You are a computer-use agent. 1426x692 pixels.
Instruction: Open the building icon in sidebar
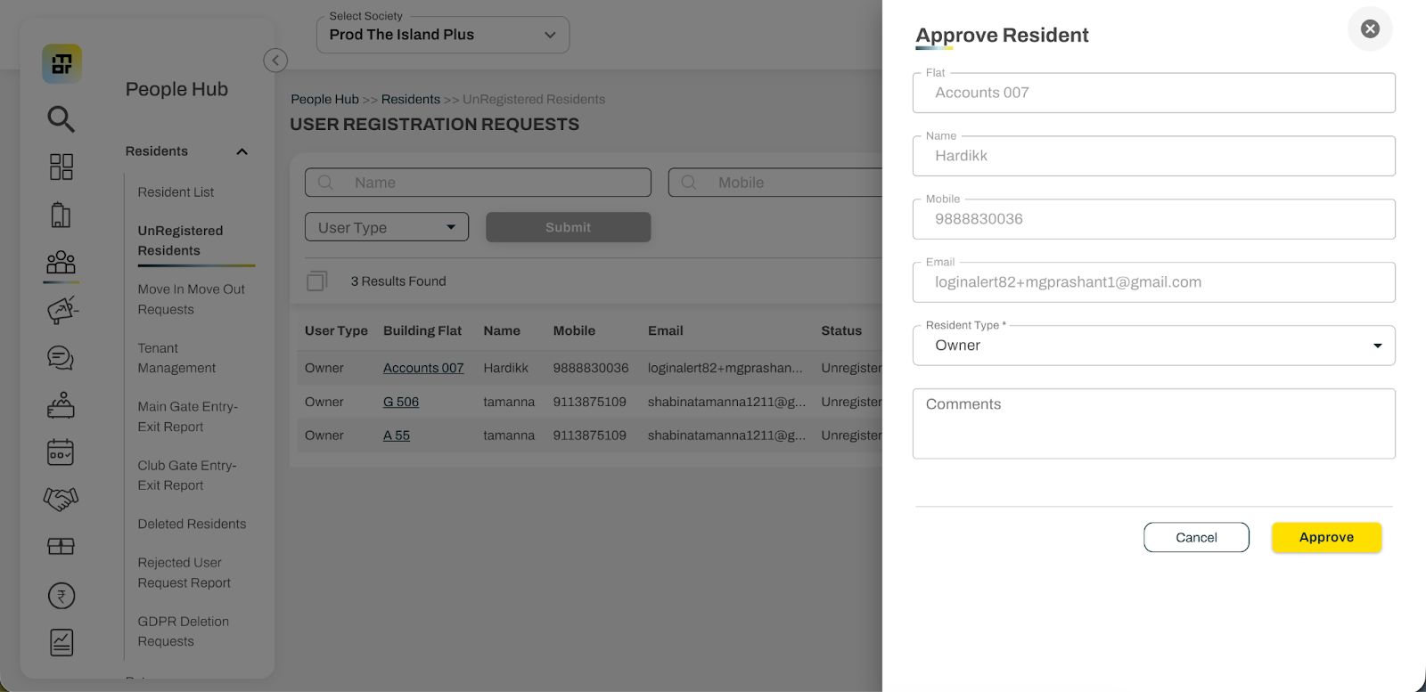[61, 215]
